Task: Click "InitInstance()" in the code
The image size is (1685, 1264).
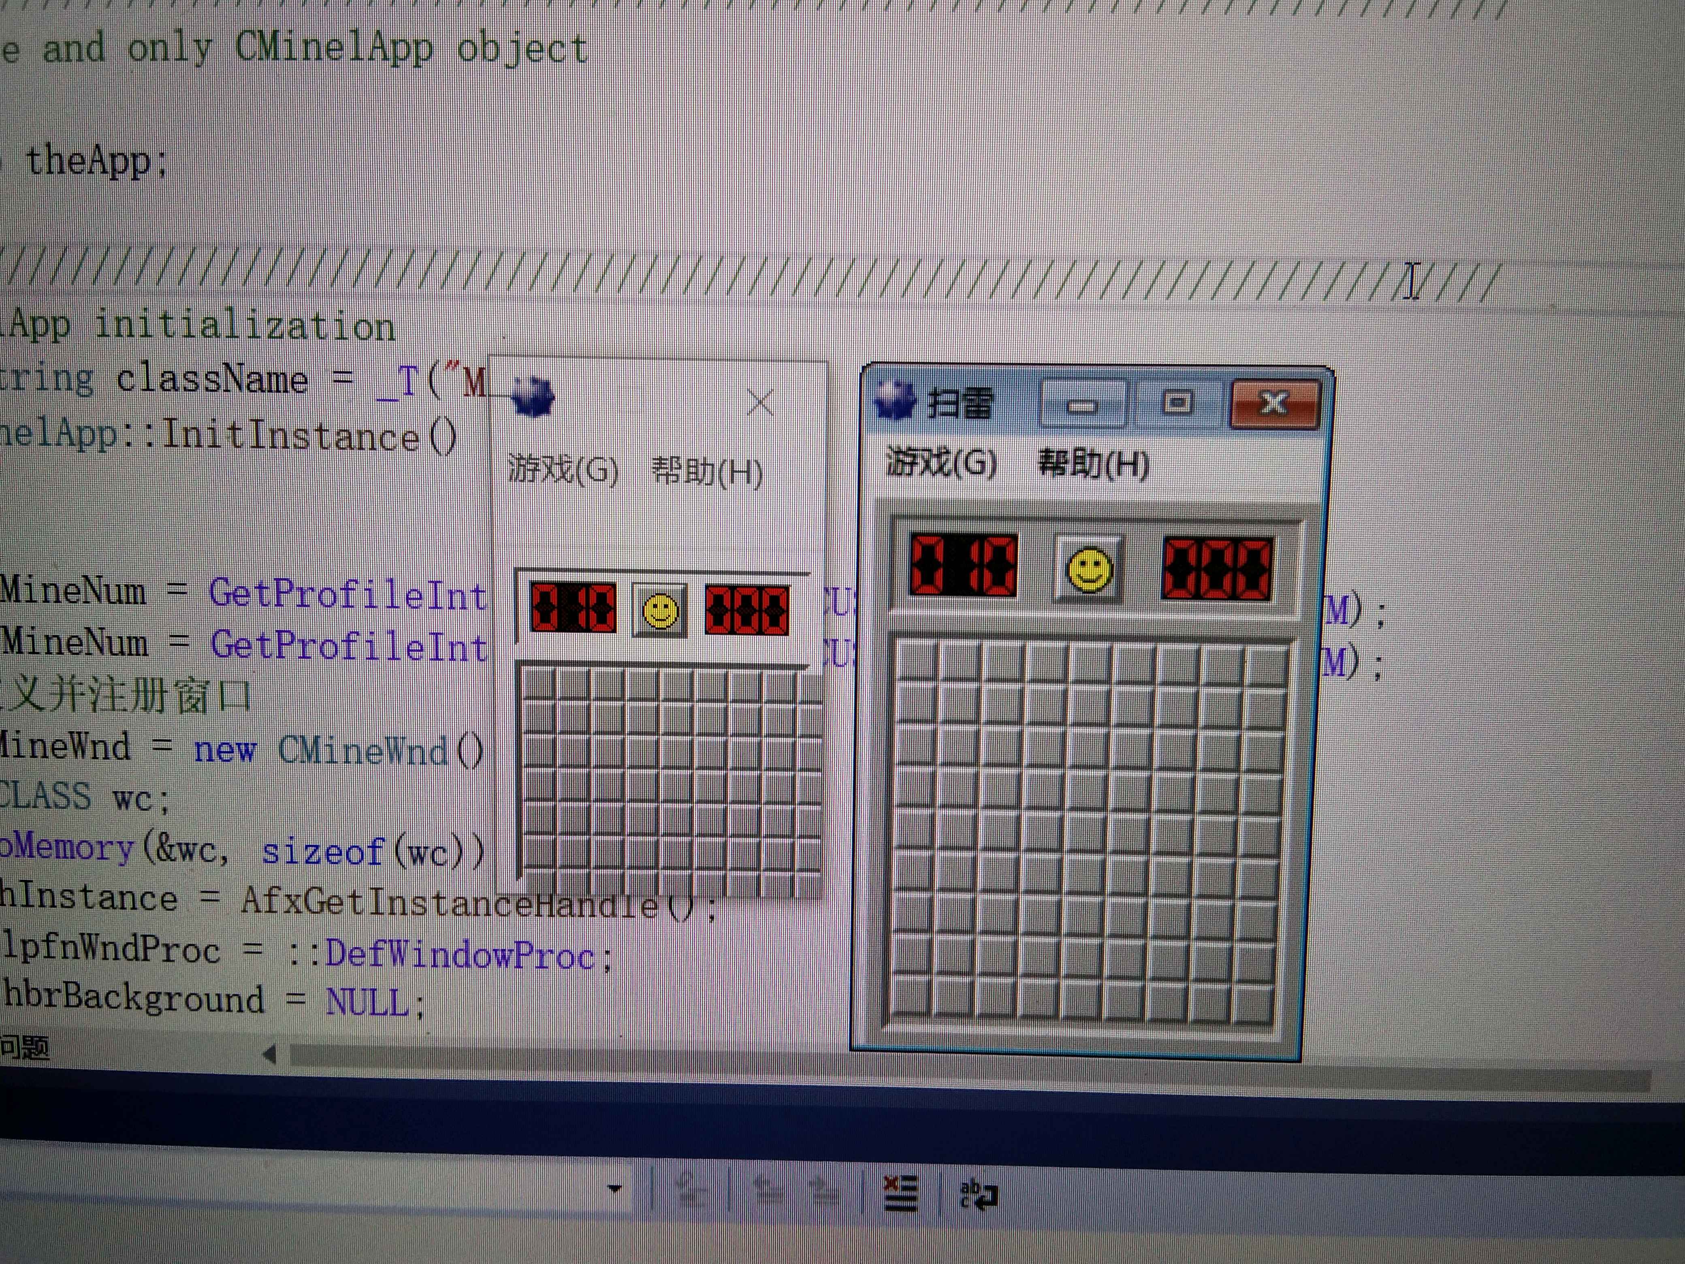Action: (309, 437)
